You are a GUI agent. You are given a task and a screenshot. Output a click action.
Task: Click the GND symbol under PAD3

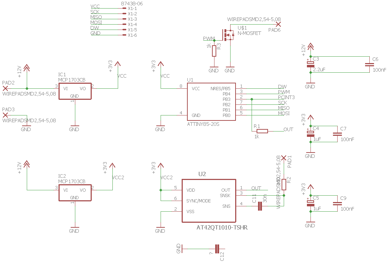click(26, 128)
